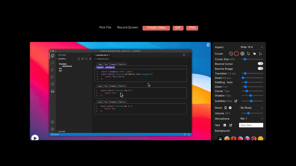Screen dimensions: 296x166
Task: Choose the red ring cursor style
Action: 236,53
